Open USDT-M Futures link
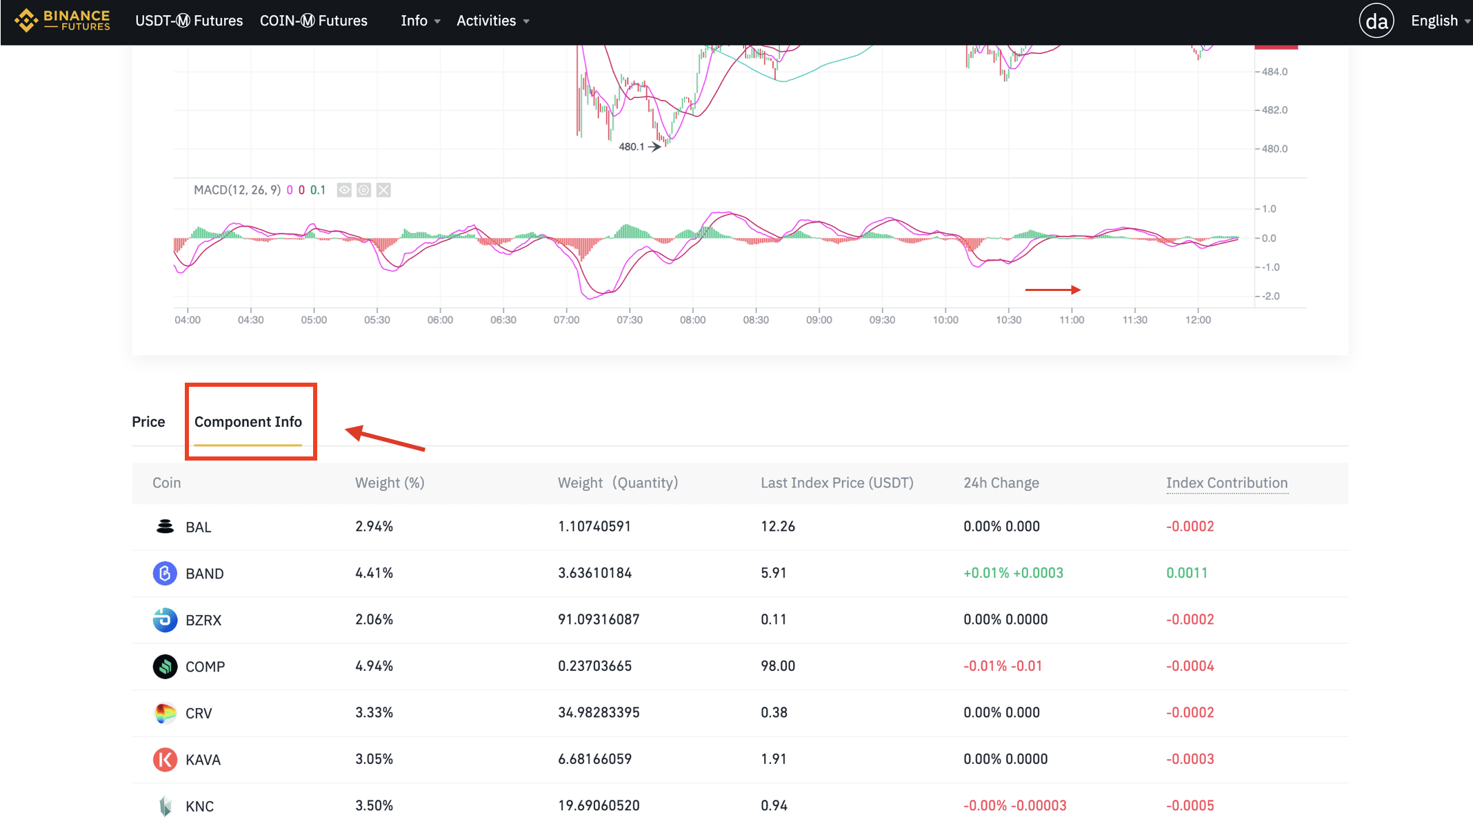The height and width of the screenshot is (826, 1473). coord(189,21)
